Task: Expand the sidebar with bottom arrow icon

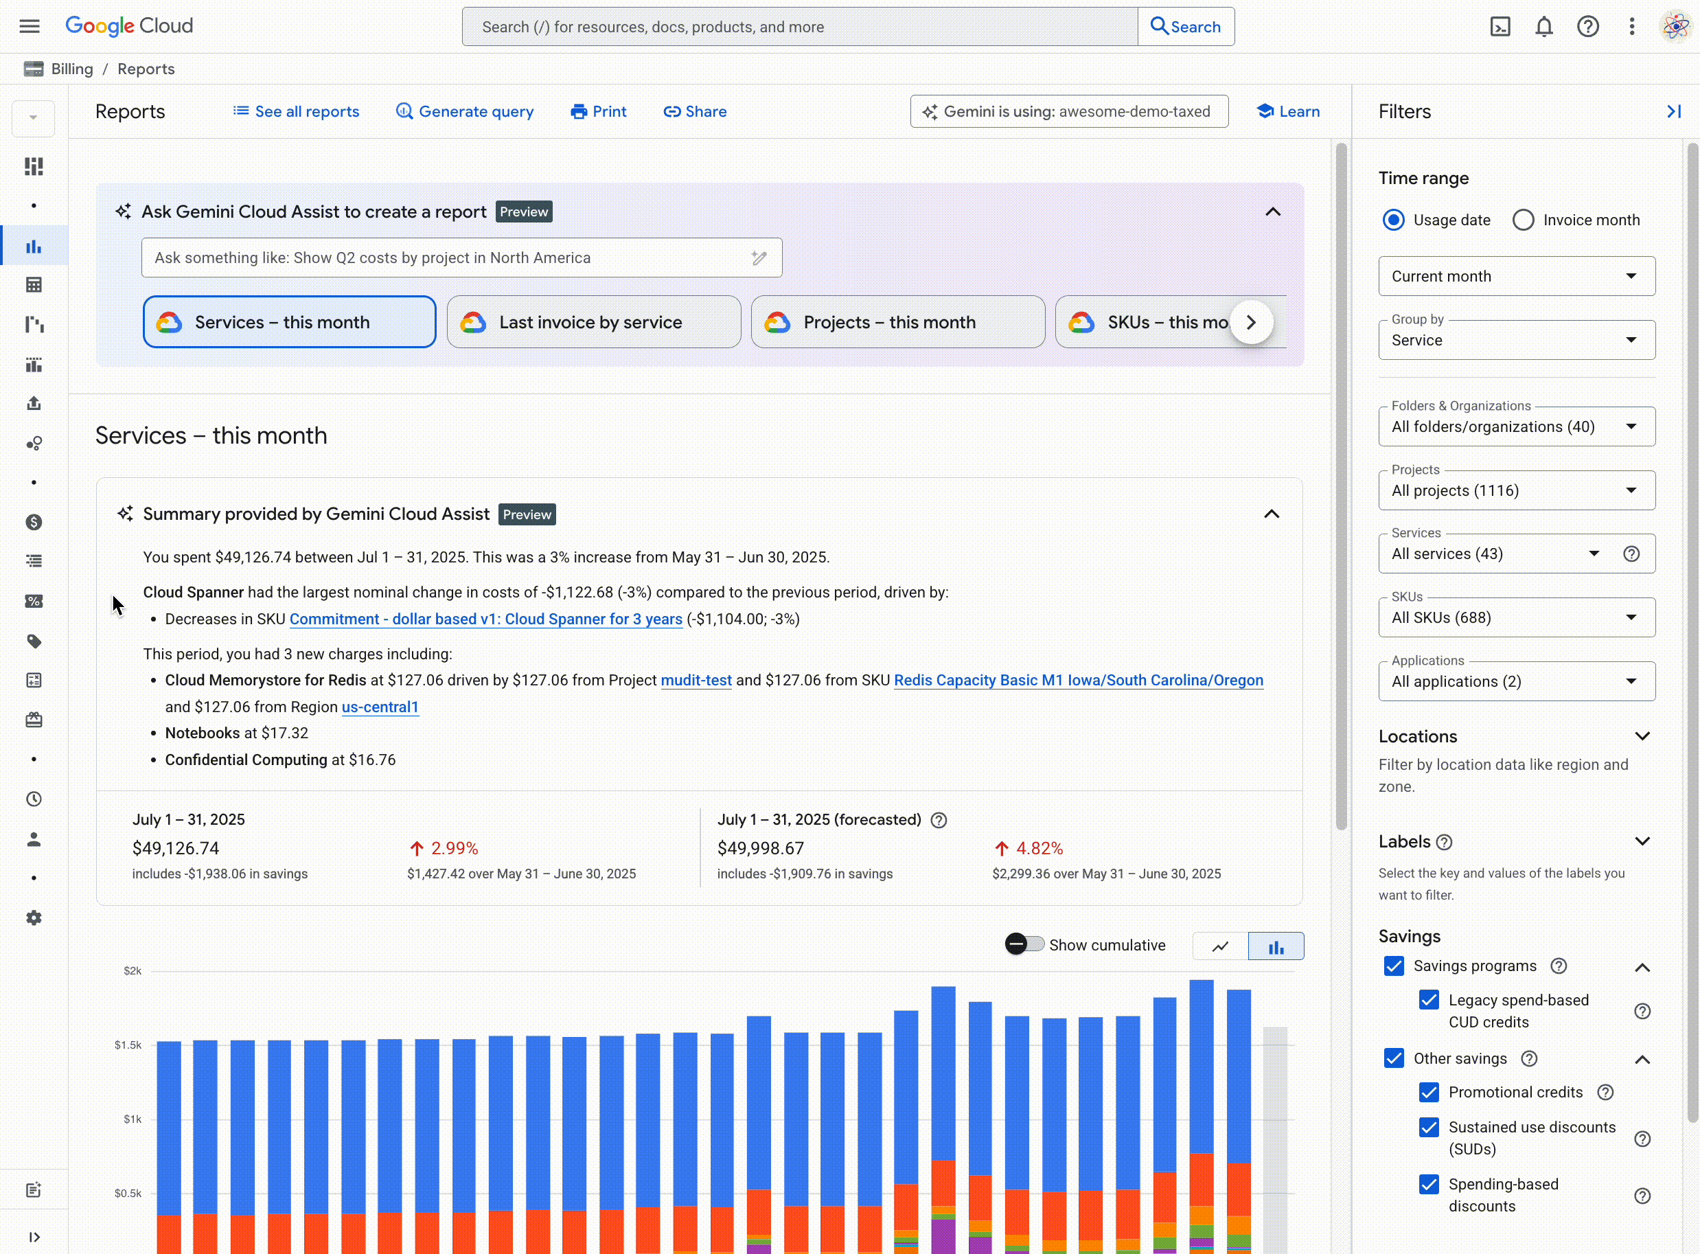Action: (x=34, y=1238)
